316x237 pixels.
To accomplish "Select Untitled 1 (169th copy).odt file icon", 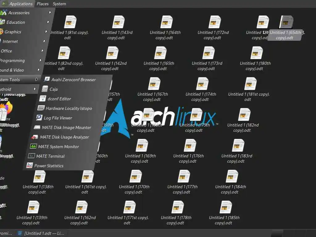I will 142,145.
